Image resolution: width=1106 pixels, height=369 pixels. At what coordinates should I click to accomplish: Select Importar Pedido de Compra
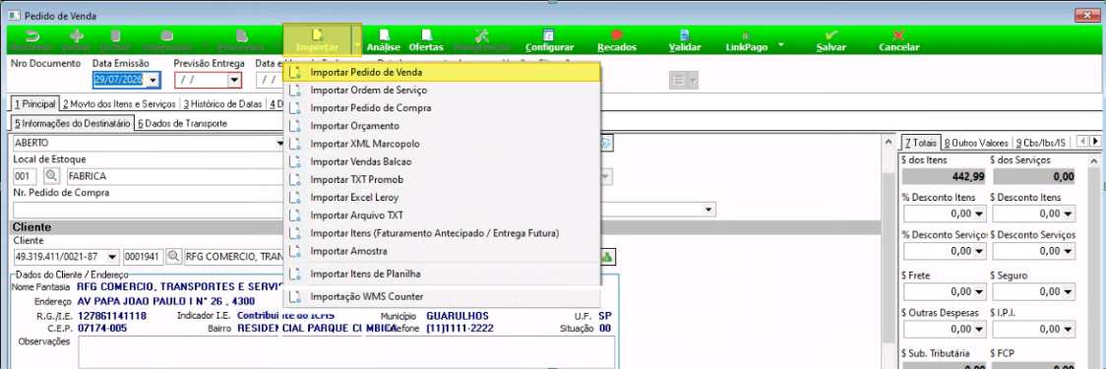[442, 108]
